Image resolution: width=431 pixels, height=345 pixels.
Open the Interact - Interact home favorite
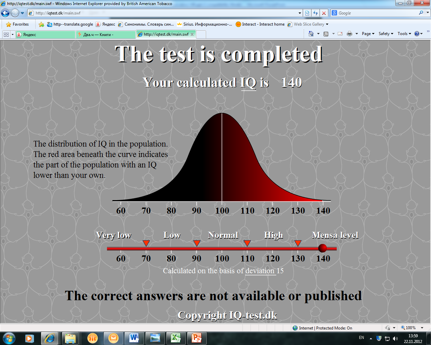[260, 24]
